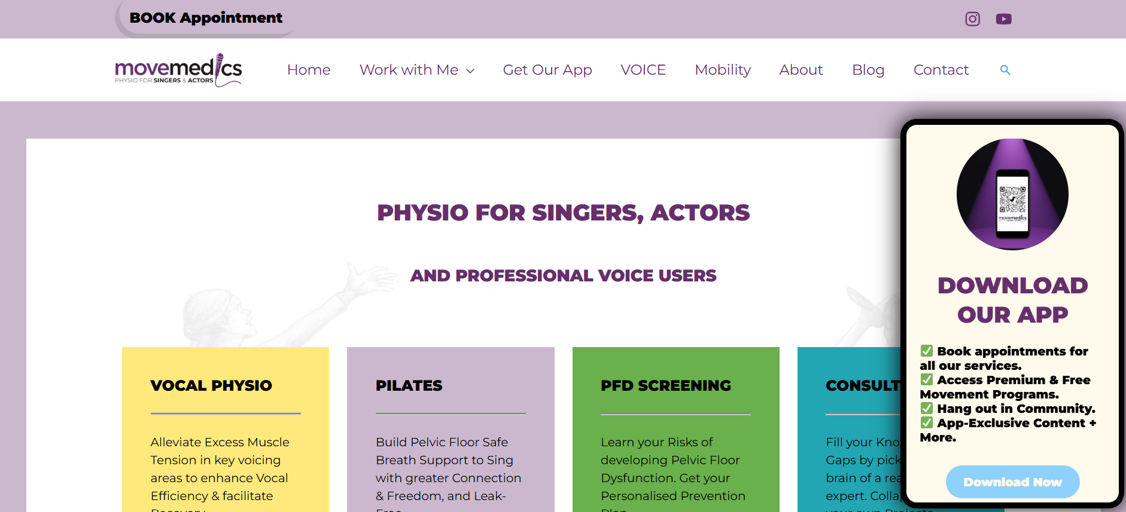1126x512 pixels.
Task: Select the yellow Vocal Physio card
Action: 226,429
